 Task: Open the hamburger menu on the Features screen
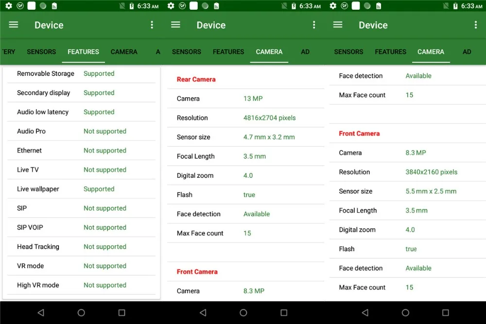point(13,25)
